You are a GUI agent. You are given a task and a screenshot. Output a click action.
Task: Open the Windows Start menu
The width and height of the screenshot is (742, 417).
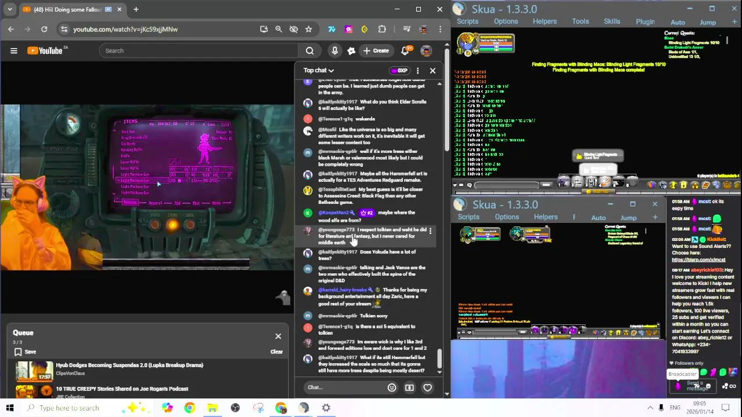coord(10,408)
